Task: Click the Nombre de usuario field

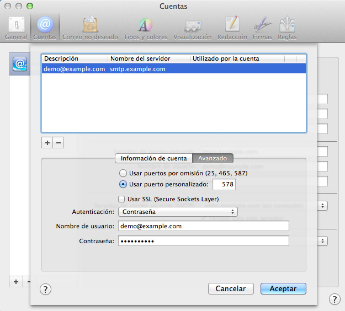Action: 204,226
